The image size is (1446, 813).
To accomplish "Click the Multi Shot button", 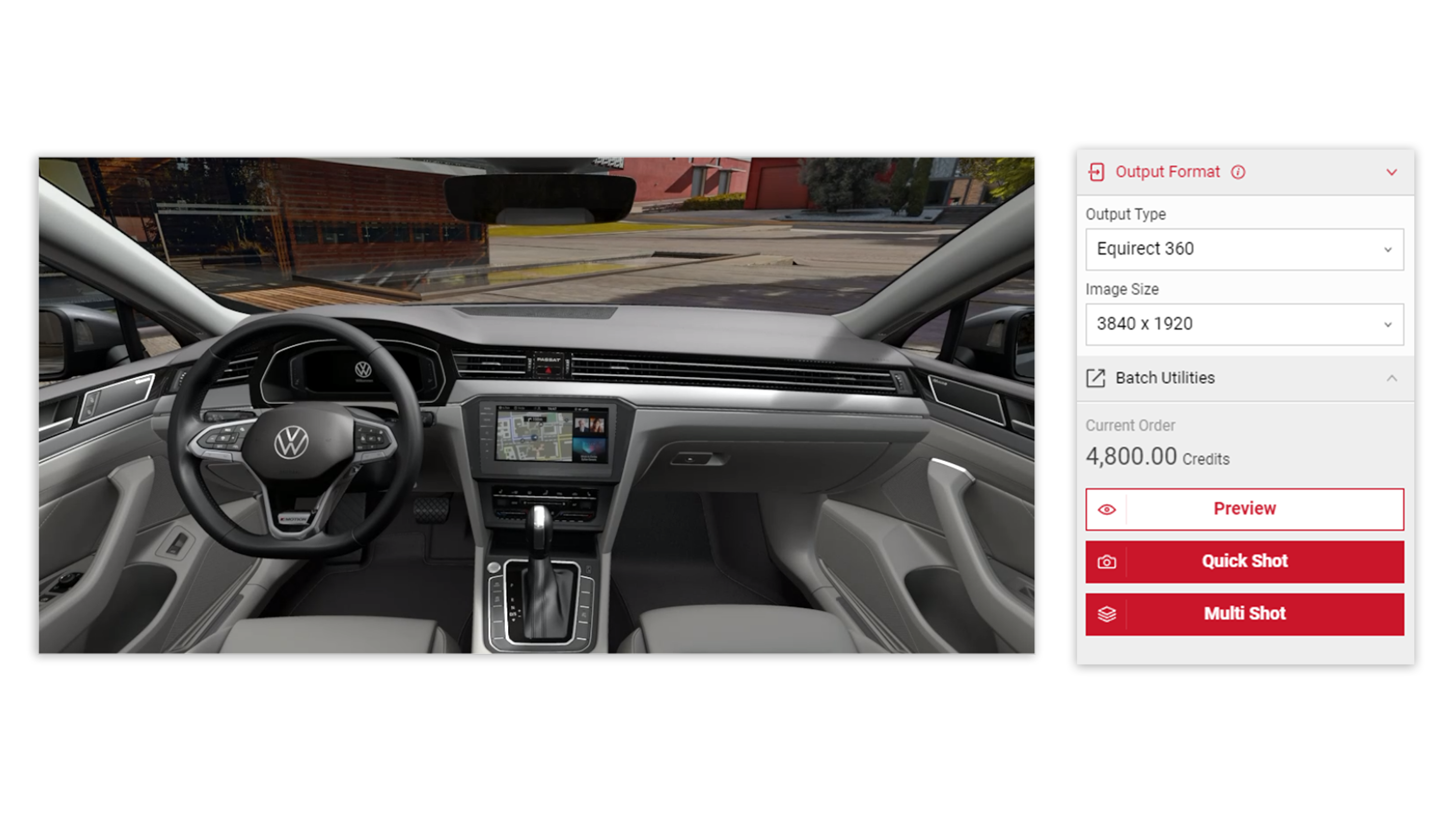I will click(x=1244, y=614).
